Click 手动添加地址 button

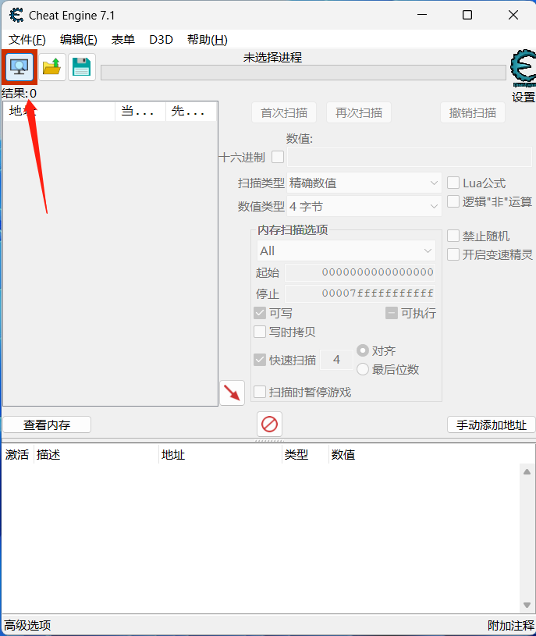492,425
